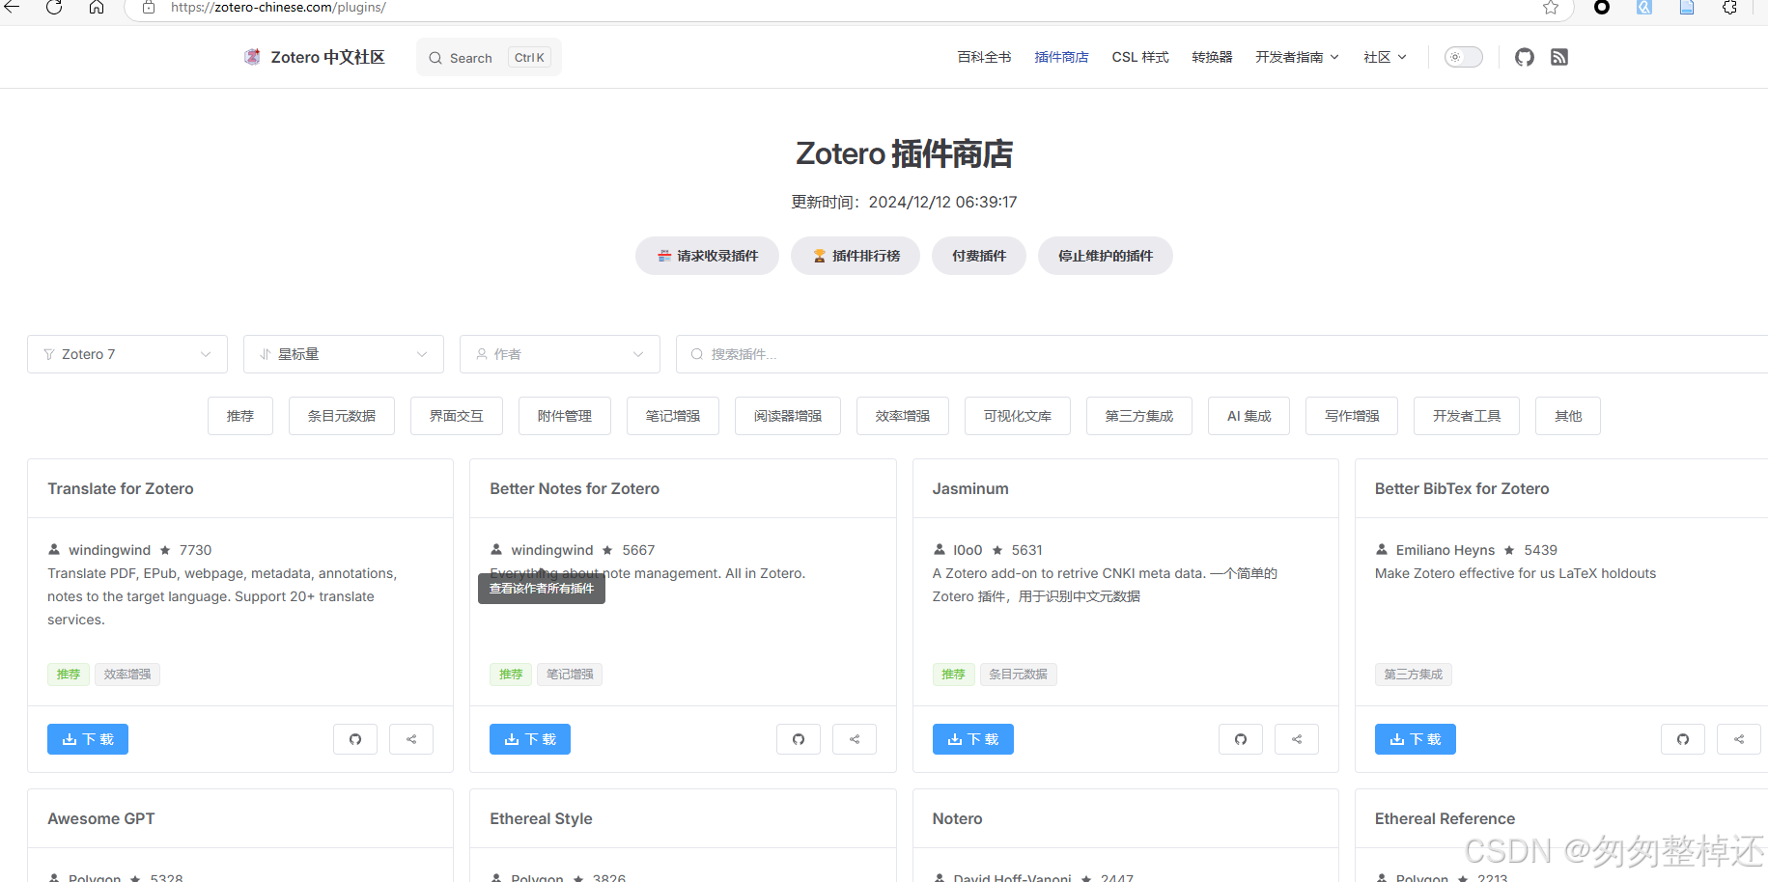Click the 效率增强 tag on Translate for Zotero
This screenshot has width=1768, height=882.
pyautogui.click(x=127, y=674)
